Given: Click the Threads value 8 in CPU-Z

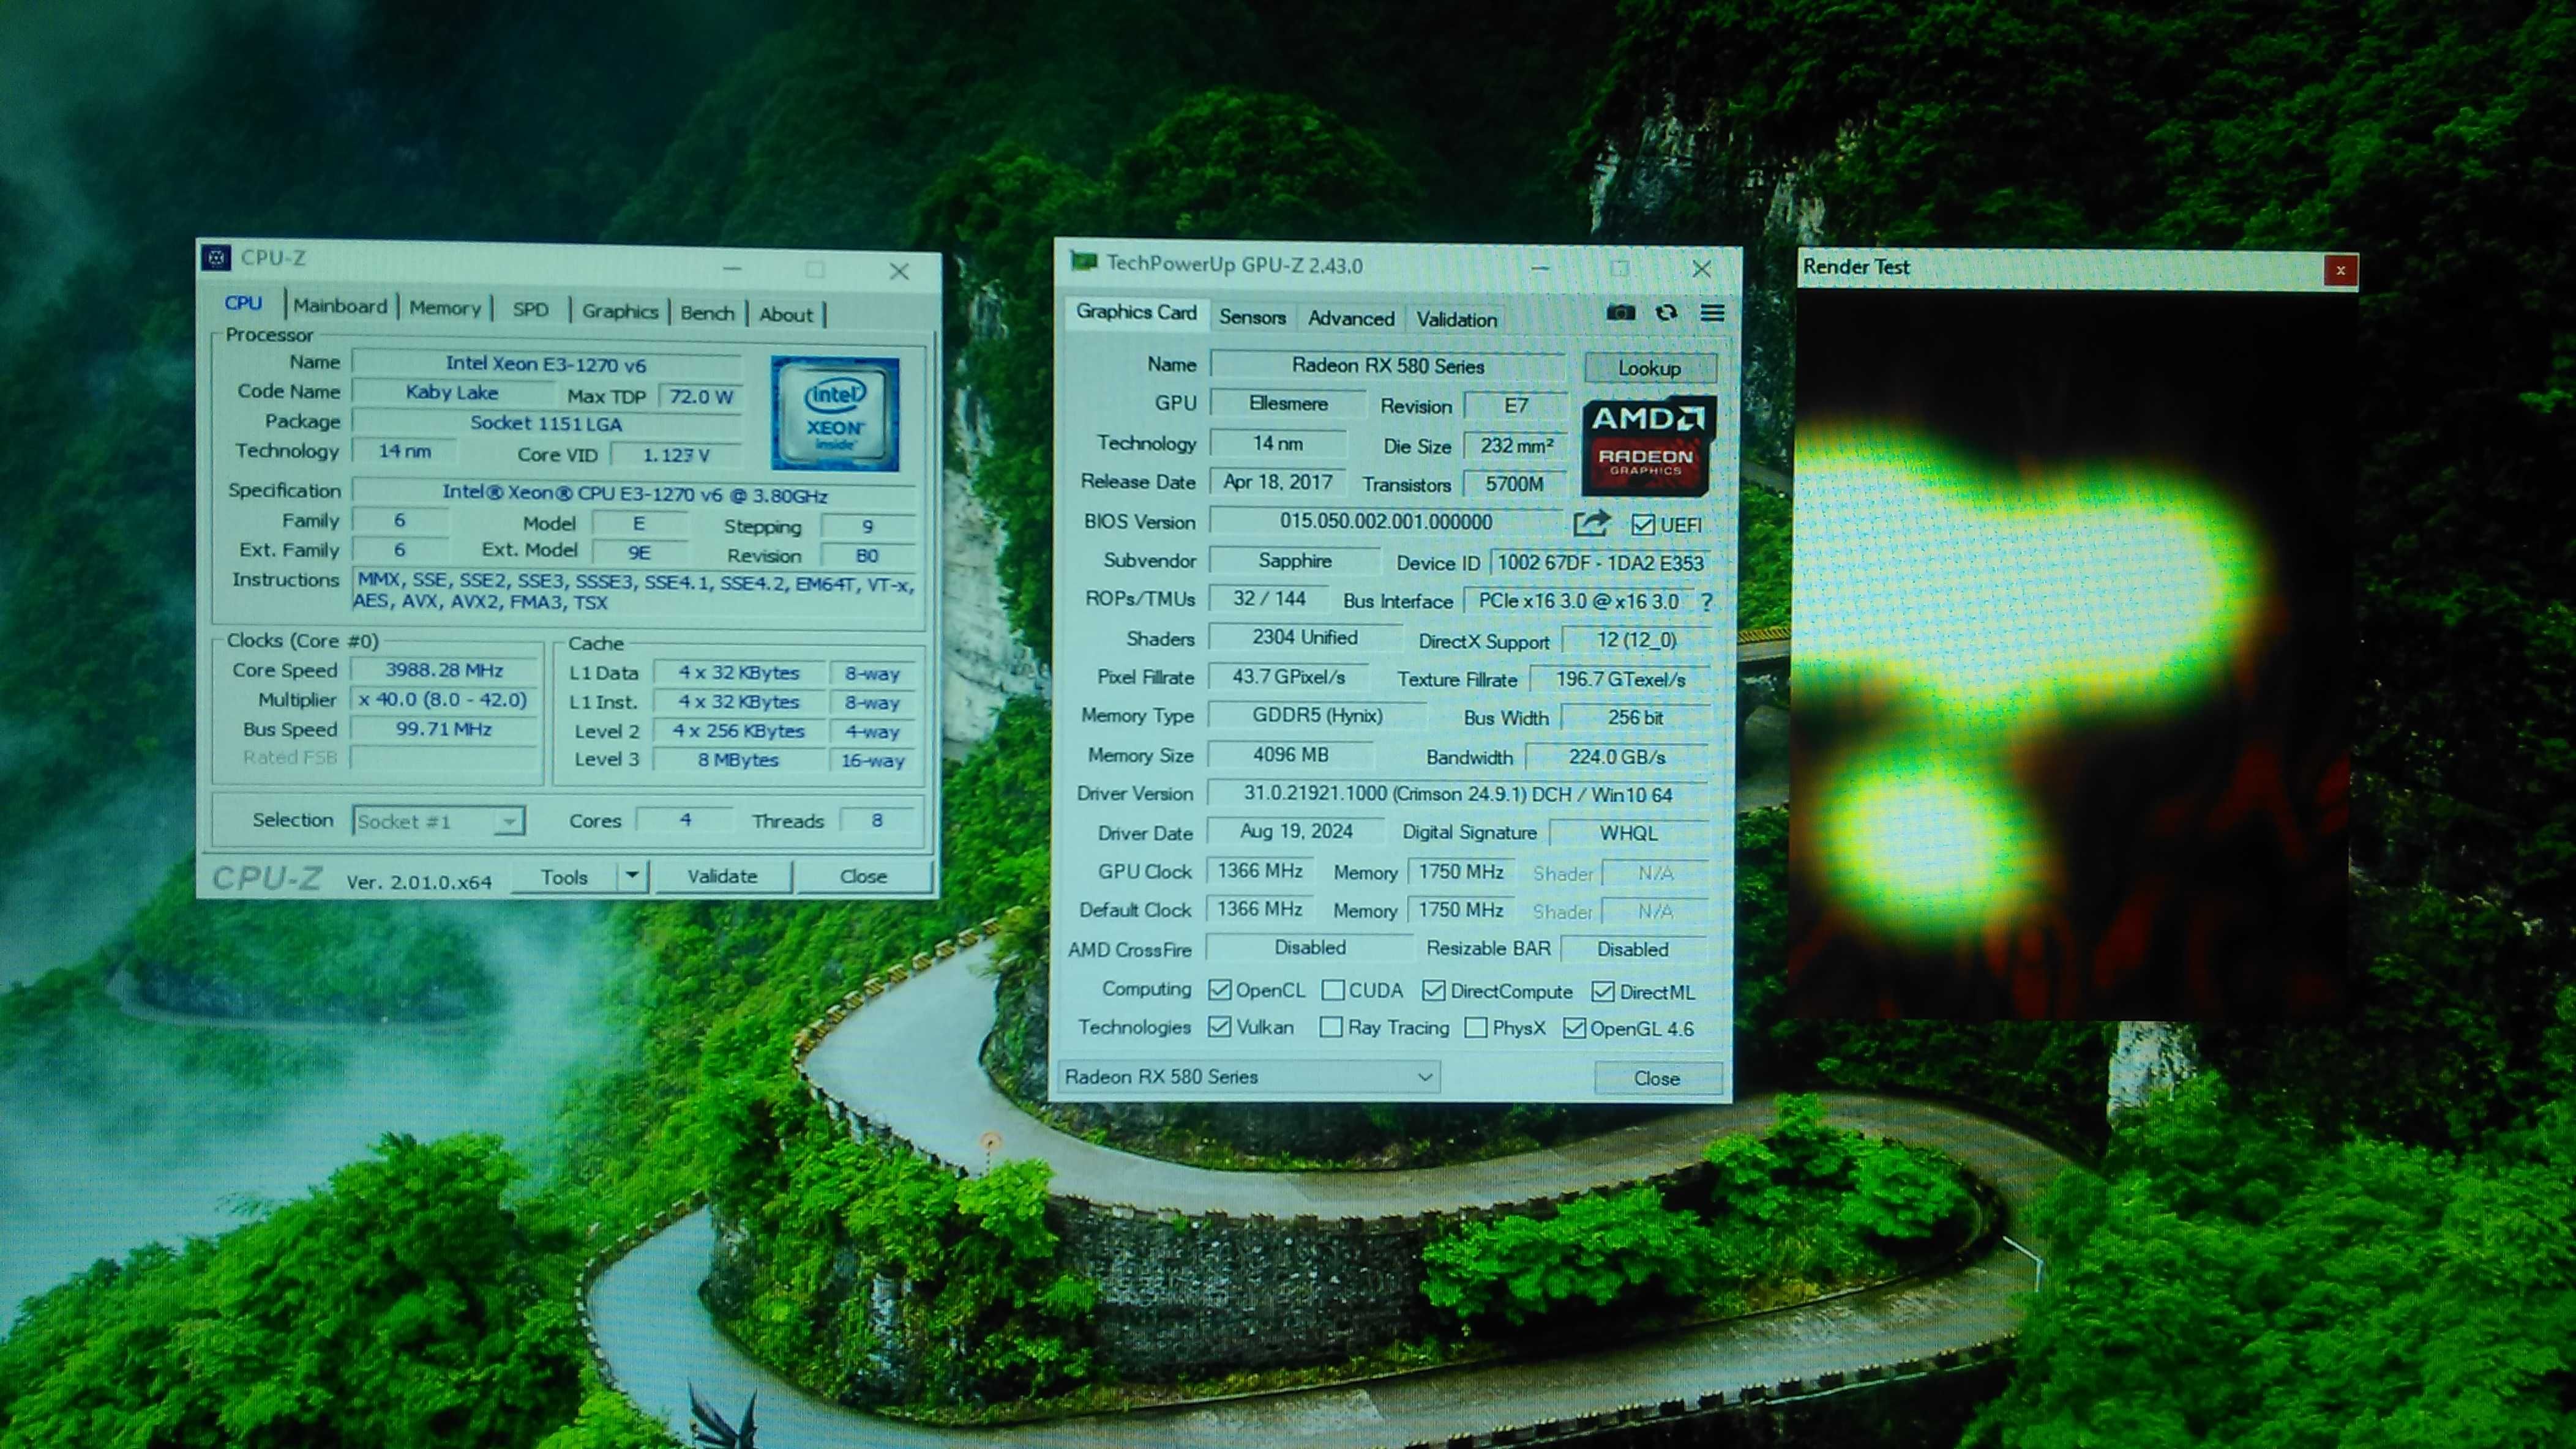Looking at the screenshot, I should [x=877, y=821].
